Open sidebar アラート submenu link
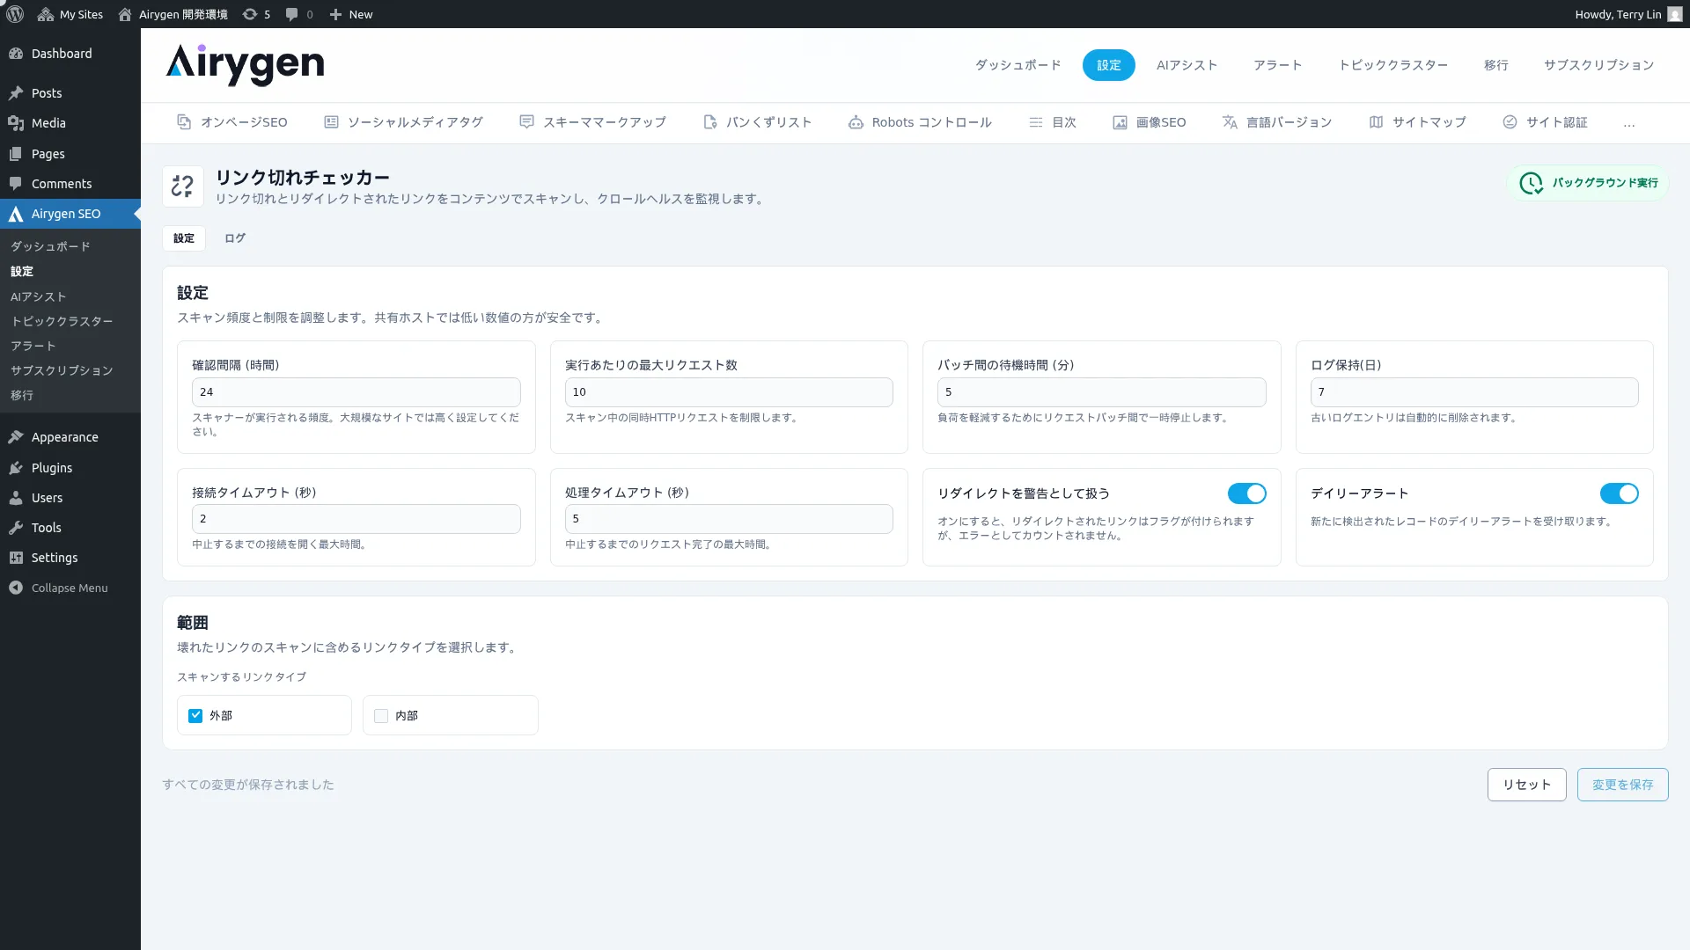1690x950 pixels. click(33, 346)
